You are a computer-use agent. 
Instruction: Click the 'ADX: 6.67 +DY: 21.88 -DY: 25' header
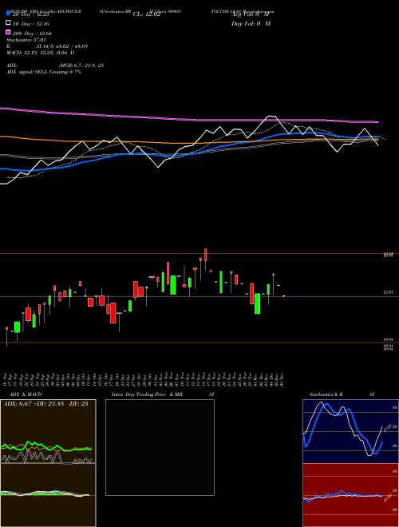(x=45, y=403)
